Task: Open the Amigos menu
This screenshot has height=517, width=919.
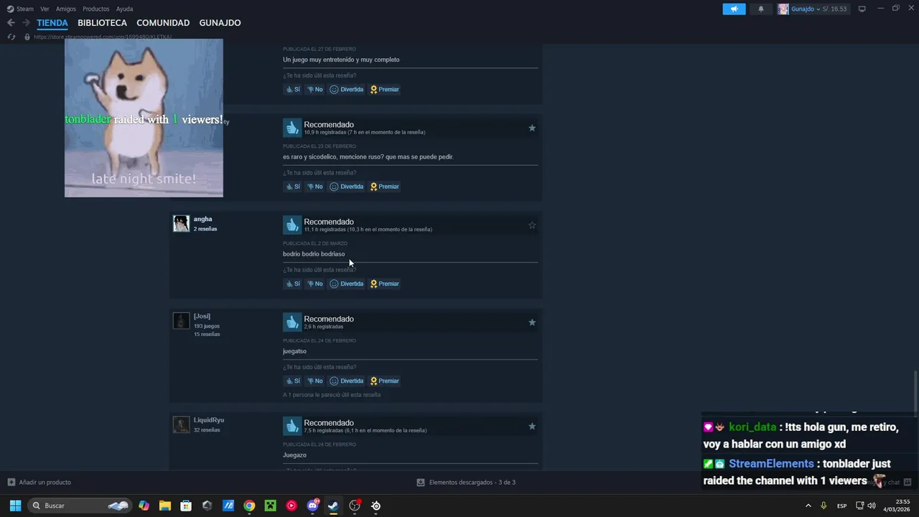Action: click(66, 9)
